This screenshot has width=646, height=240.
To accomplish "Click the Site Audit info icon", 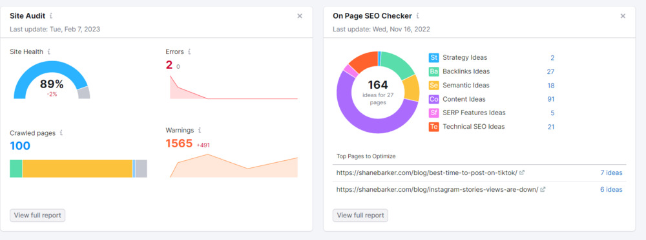I will tap(51, 16).
